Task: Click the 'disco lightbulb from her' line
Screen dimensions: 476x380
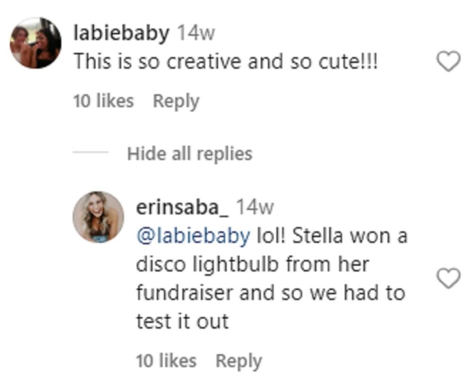Action: coord(252,264)
